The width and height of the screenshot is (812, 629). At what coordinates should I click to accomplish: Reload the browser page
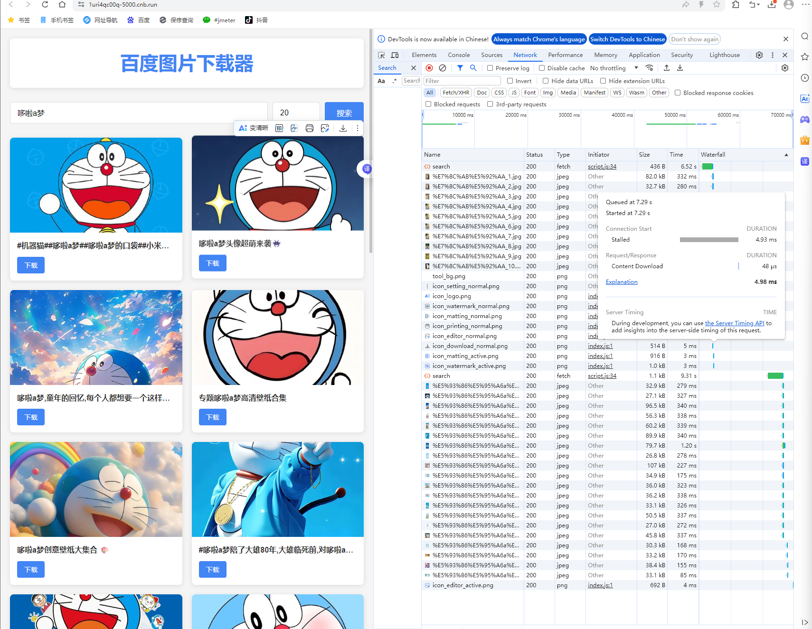click(x=45, y=4)
